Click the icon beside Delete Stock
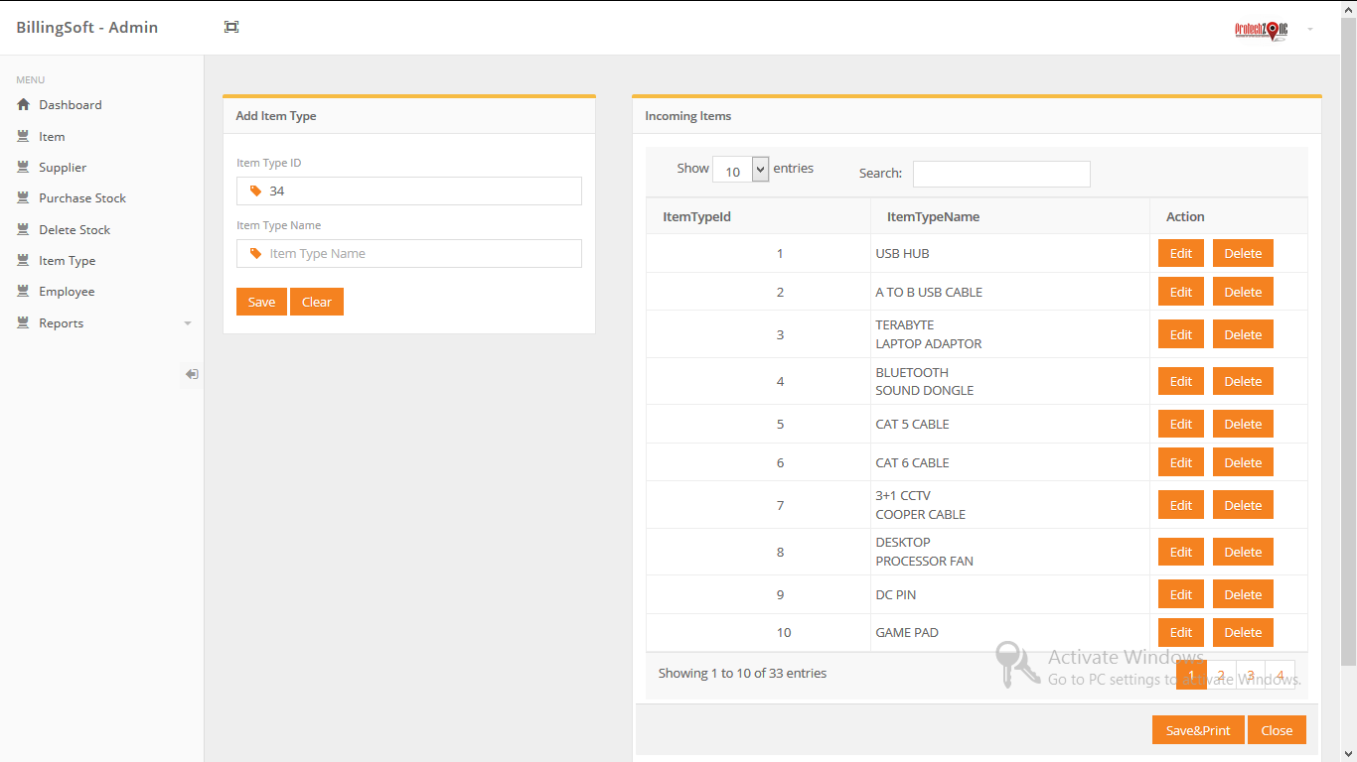Viewport: 1357px width, 762px height. [x=24, y=229]
